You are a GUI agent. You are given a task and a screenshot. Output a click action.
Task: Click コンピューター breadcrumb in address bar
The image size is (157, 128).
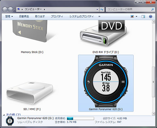coord(33,9)
